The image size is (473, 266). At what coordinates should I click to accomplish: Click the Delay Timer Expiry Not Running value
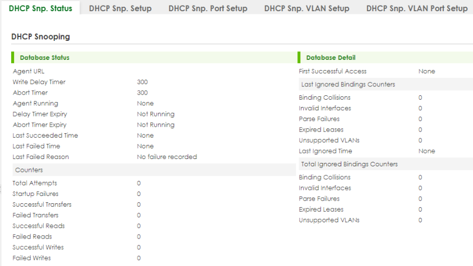[x=156, y=114]
